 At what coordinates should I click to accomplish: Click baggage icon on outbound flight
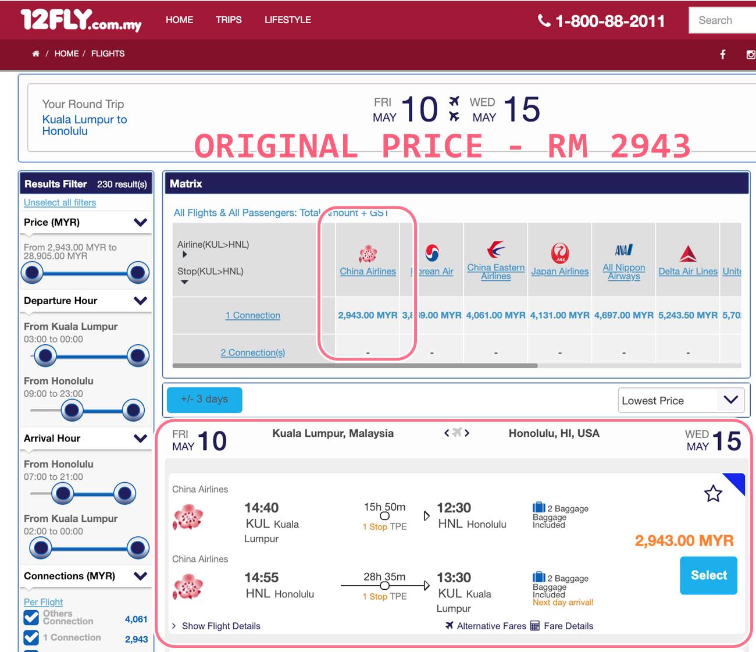pos(539,508)
